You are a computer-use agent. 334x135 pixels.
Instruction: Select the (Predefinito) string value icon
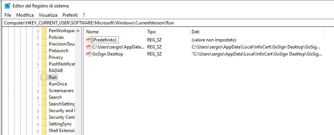pyautogui.click(x=88, y=40)
